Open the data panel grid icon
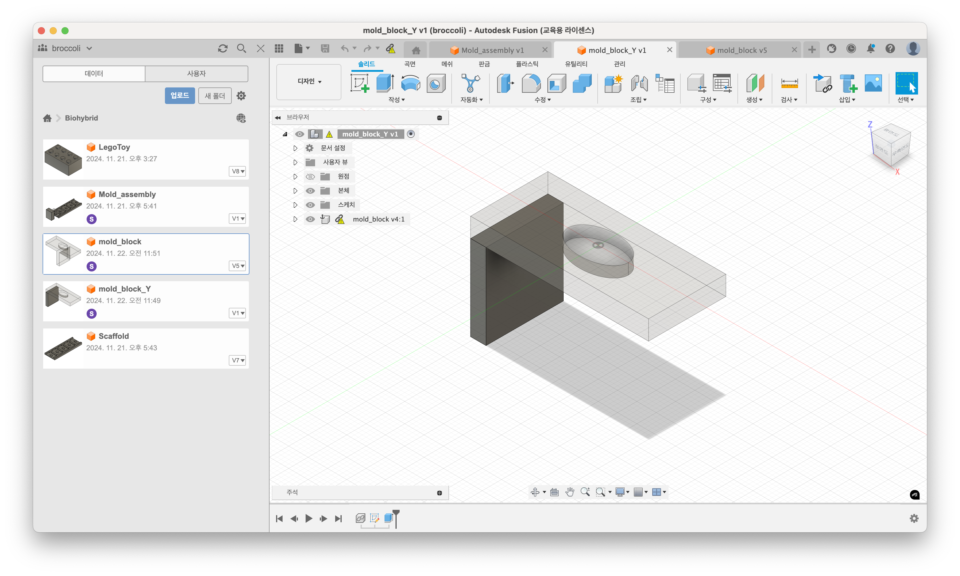This screenshot has height=576, width=960. [x=279, y=48]
